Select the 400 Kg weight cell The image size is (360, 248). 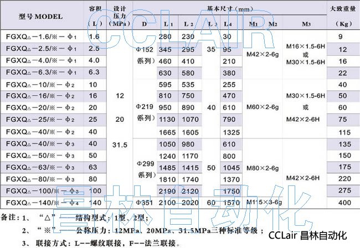pyautogui.click(x=340, y=203)
